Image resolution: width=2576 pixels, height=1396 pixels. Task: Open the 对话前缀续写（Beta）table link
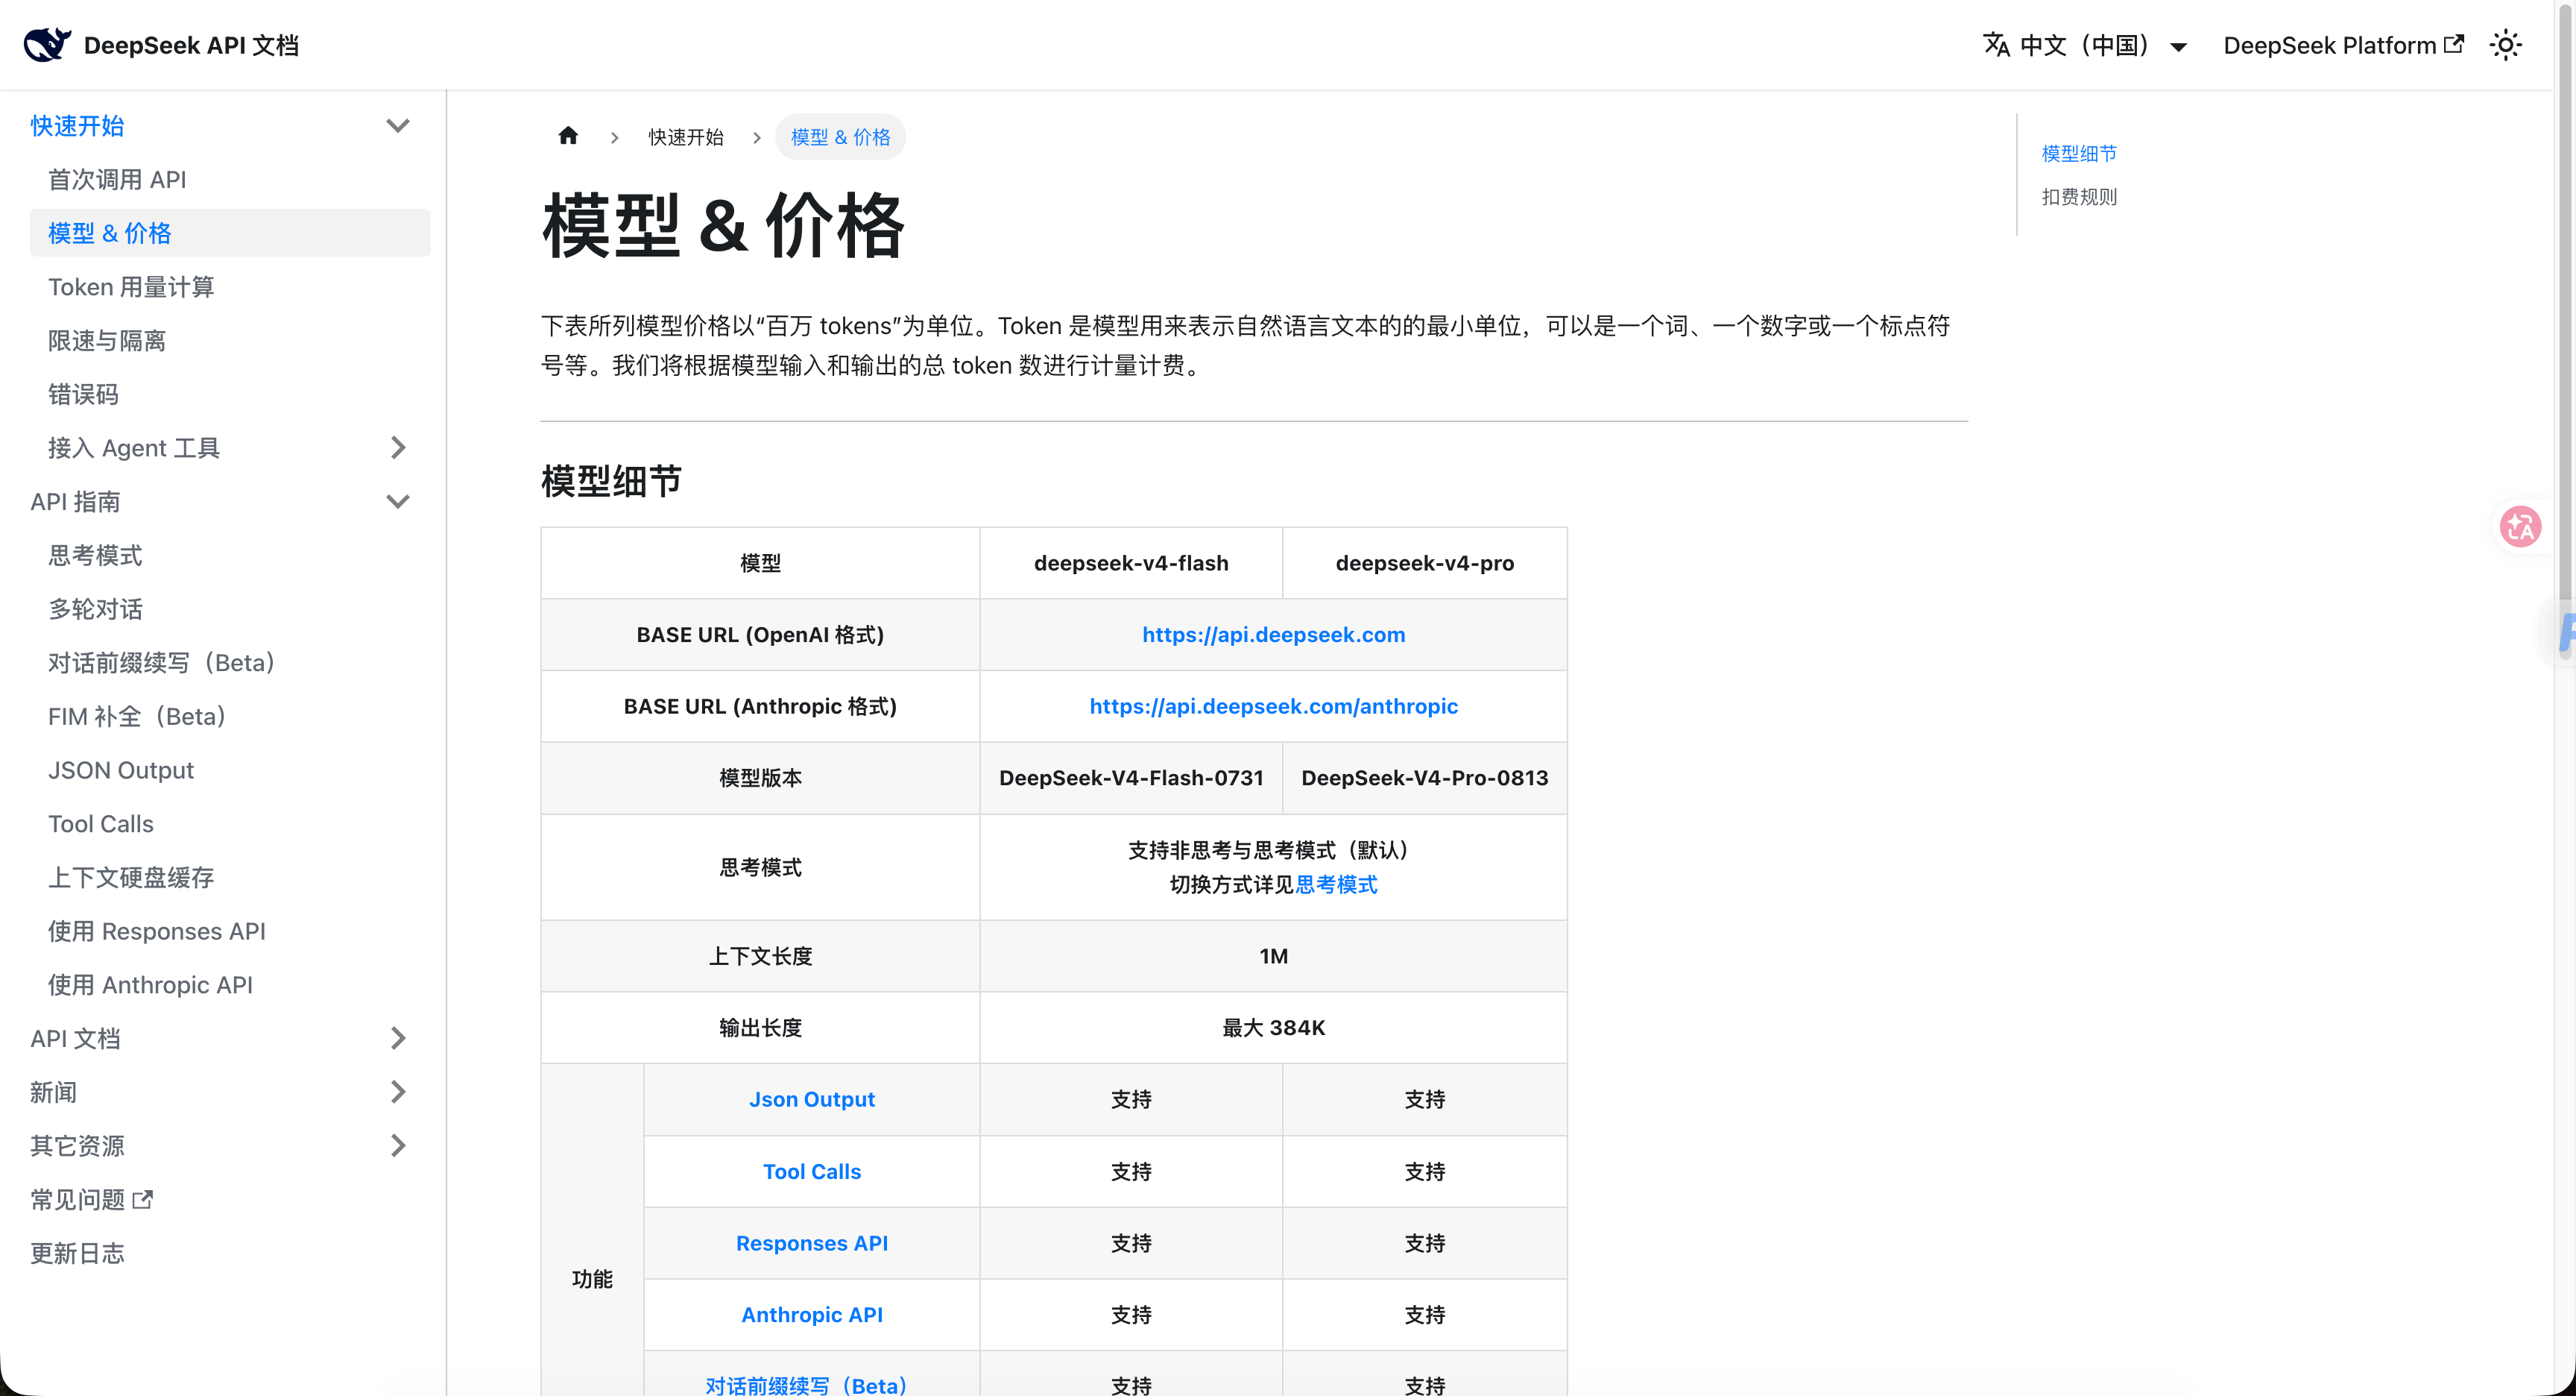click(x=806, y=1385)
